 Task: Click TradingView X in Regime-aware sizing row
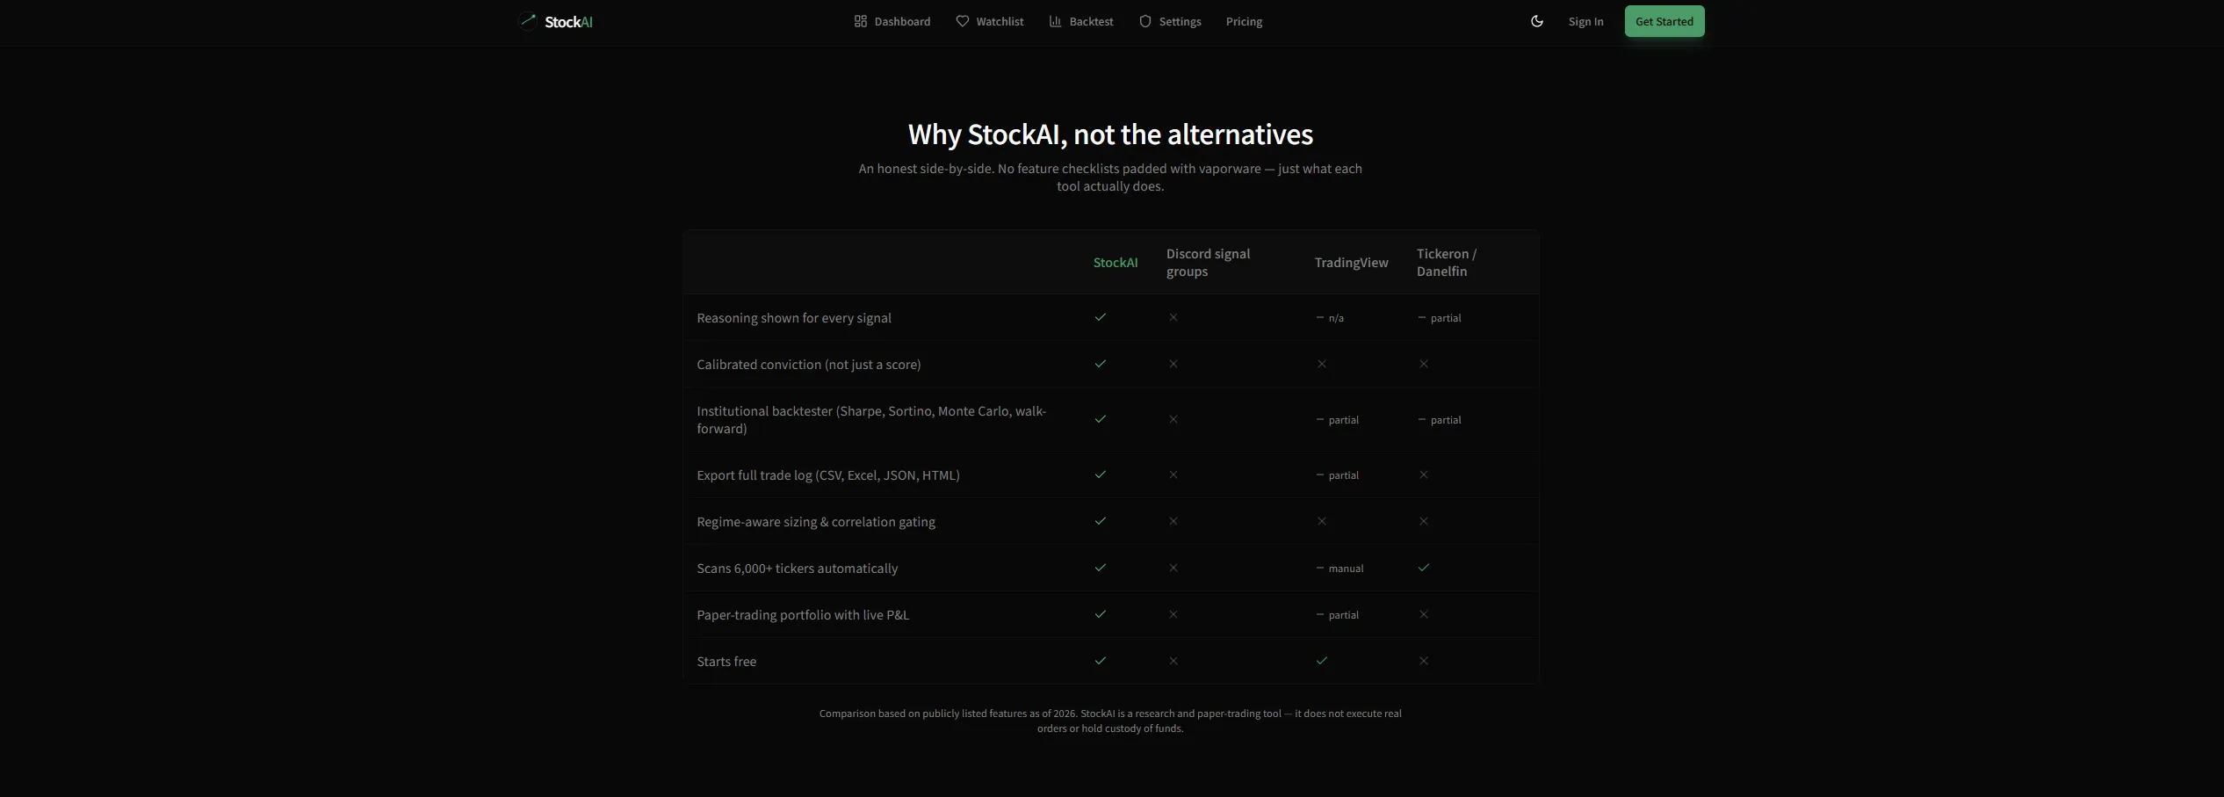(x=1322, y=521)
